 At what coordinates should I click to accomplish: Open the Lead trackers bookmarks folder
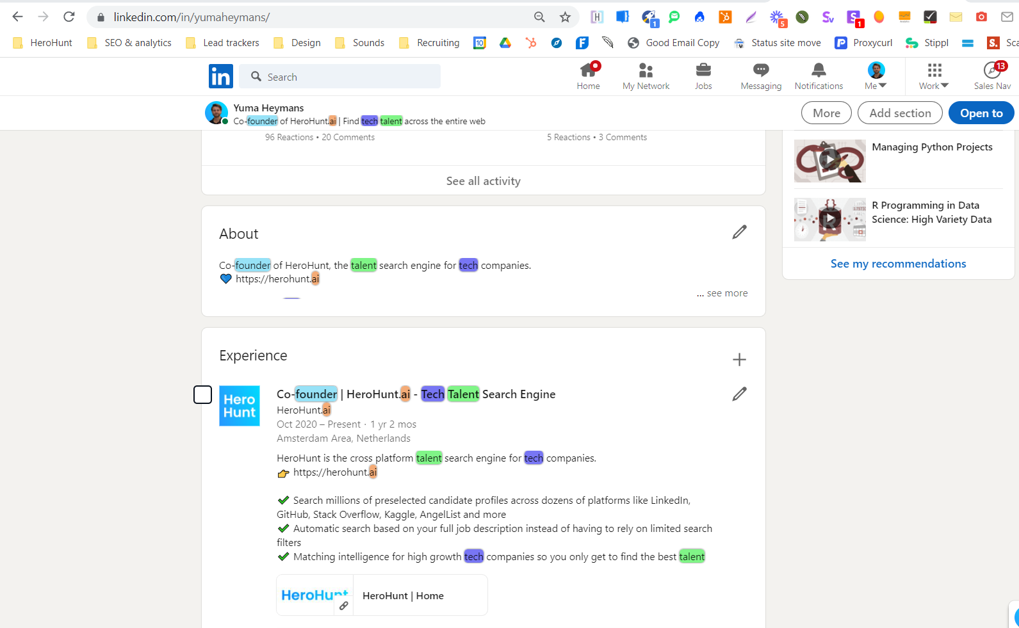[x=222, y=43]
